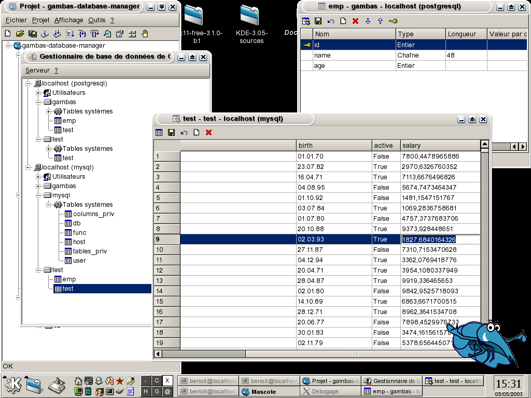Click the new row icon in test toolbar
Screen dimensions: 531x398
point(197,132)
